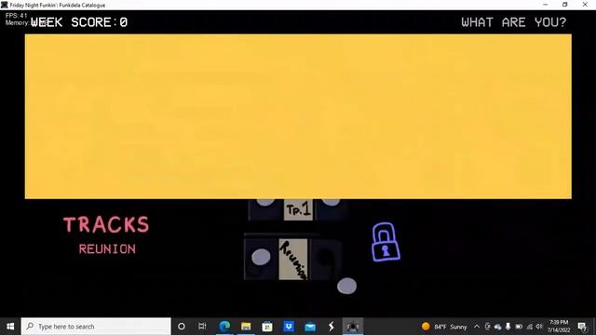596x335 pixels.
Task: Open Microsoft Store from the taskbar
Action: click(267, 327)
